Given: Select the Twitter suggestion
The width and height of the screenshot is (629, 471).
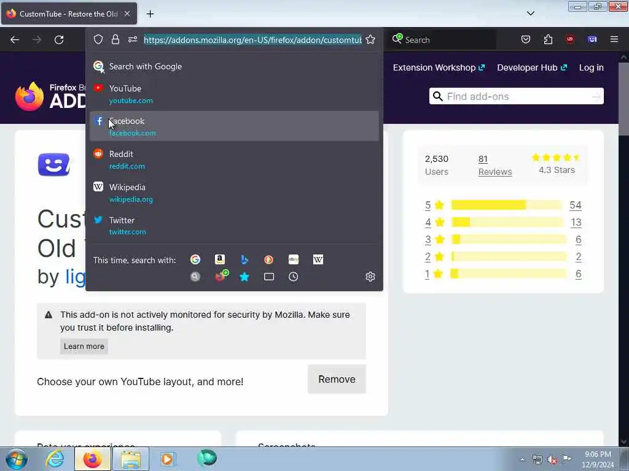Looking at the screenshot, I should [234, 226].
